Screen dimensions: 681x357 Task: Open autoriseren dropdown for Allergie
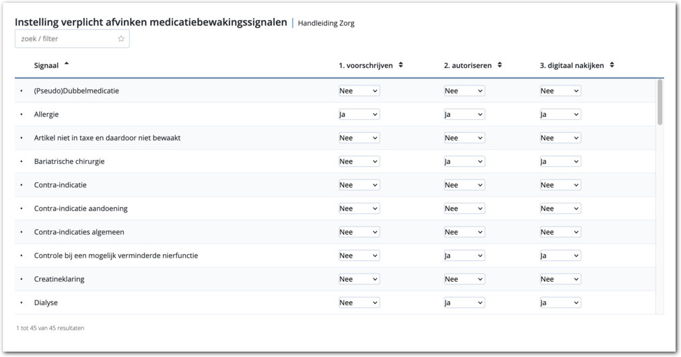coord(464,114)
